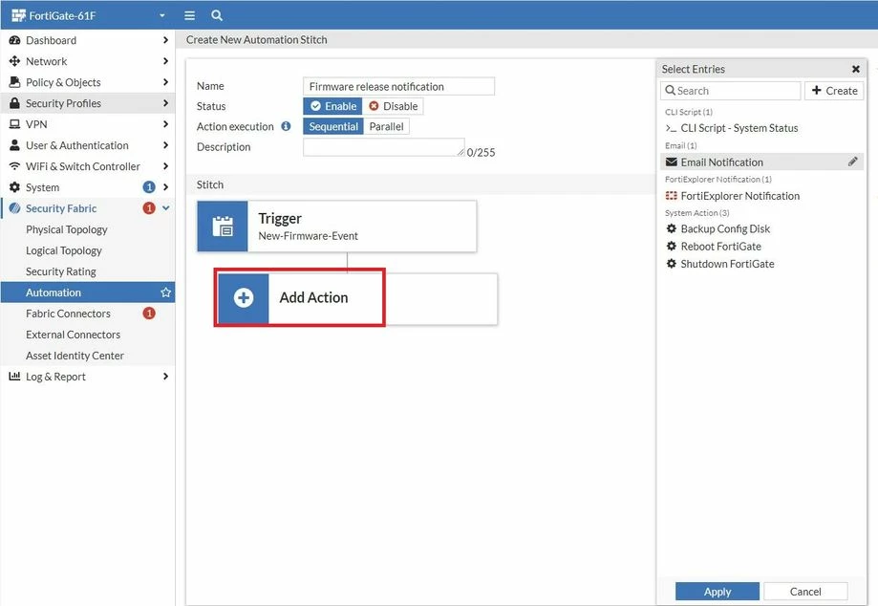The height and width of the screenshot is (606, 878).
Task: Click the User & Authentication person icon
Action: click(14, 145)
